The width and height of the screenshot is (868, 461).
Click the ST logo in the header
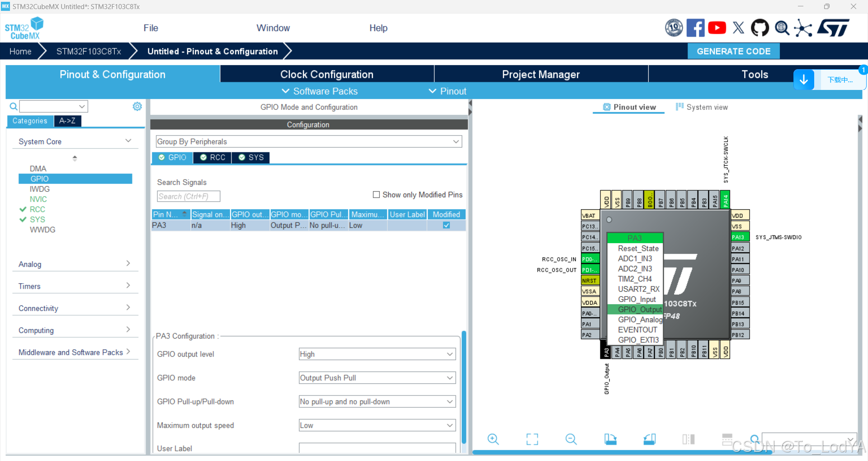tap(833, 28)
